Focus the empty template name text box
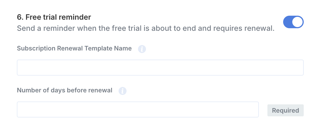 click(x=160, y=68)
